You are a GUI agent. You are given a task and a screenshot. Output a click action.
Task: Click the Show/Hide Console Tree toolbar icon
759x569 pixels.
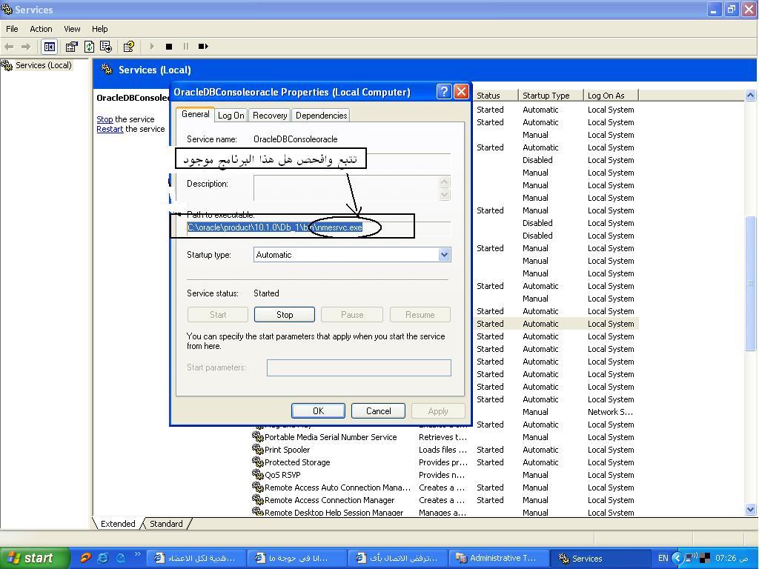49,47
